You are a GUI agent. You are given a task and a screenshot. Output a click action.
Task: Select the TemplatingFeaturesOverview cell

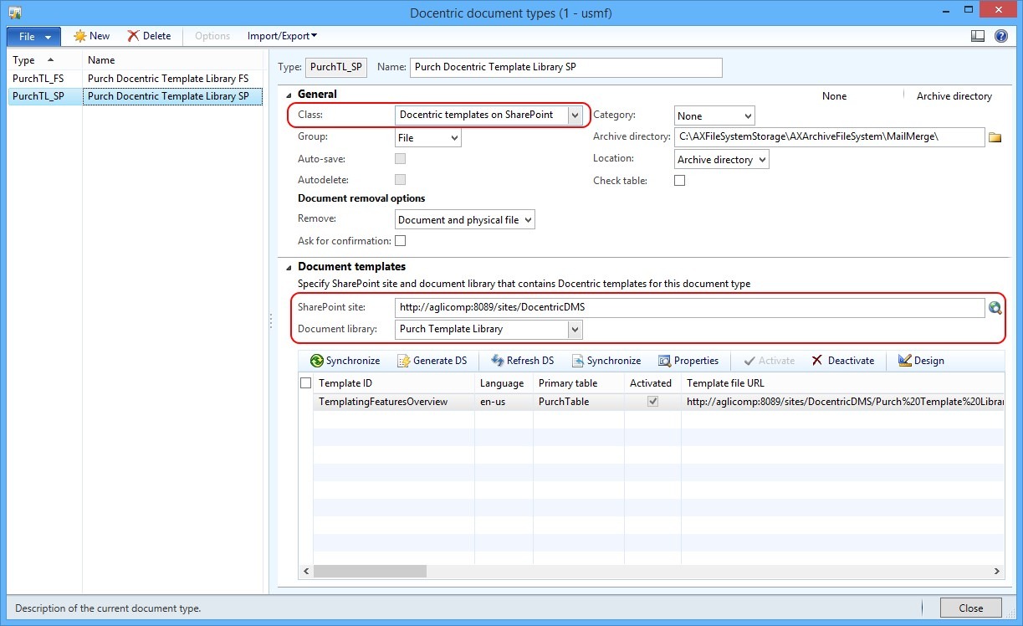pyautogui.click(x=393, y=402)
